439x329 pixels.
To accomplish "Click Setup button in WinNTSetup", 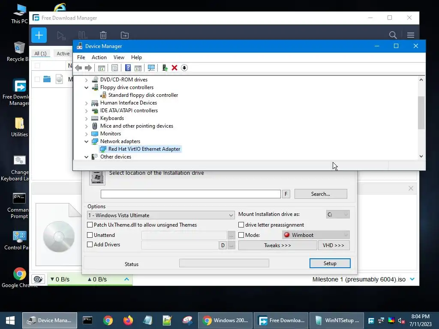I will click(330, 263).
